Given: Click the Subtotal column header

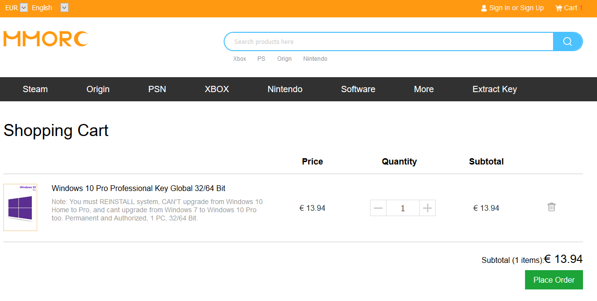Looking at the screenshot, I should (x=486, y=162).
